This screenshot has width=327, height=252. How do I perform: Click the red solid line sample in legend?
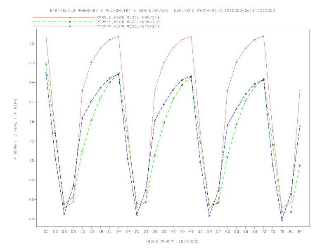click(64, 17)
